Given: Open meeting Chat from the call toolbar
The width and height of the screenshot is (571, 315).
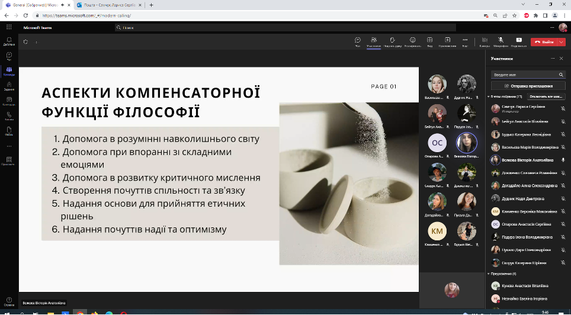Looking at the screenshot, I should pyautogui.click(x=358, y=42).
